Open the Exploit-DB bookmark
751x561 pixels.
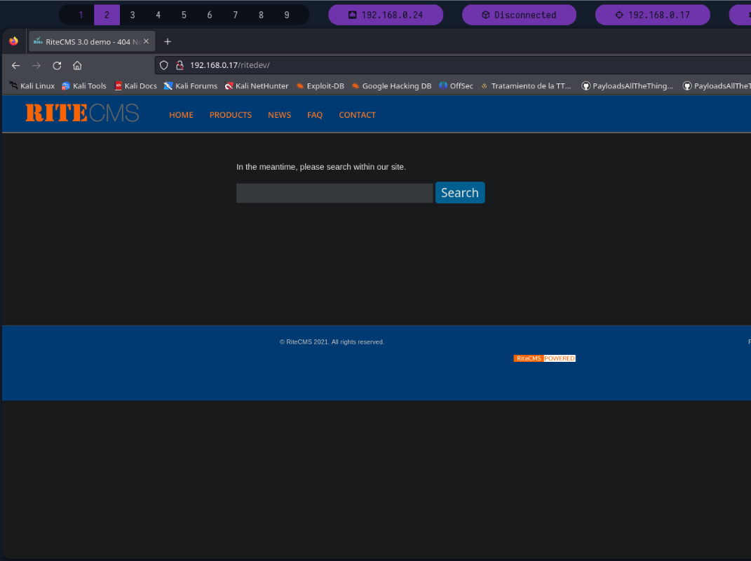click(x=320, y=86)
